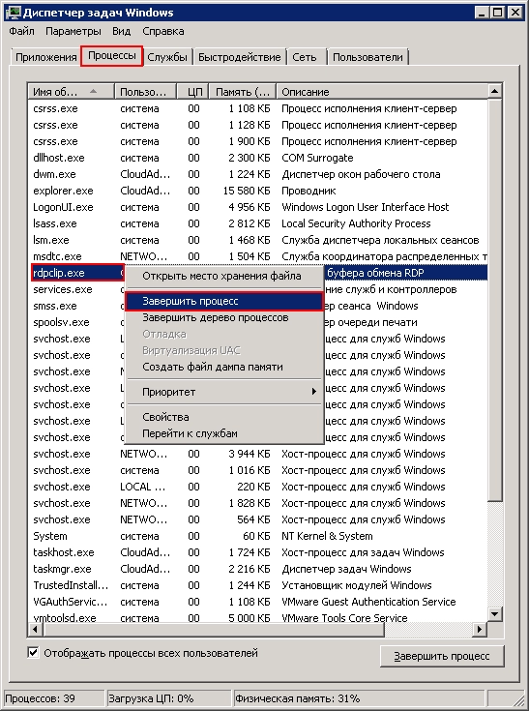Switch to the "Службы" tab
Viewport: 529px width, 711px height.
[167, 57]
